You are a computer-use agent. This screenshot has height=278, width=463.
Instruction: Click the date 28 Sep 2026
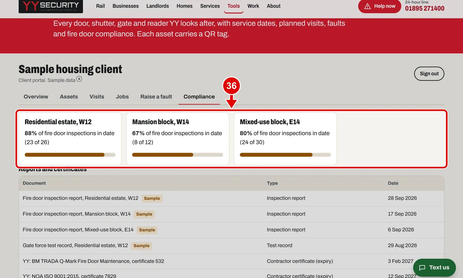[x=402, y=198]
